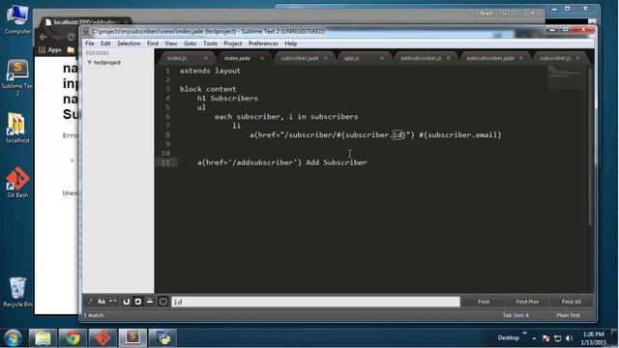Open the Plain Text syntax selector

pos(568,315)
